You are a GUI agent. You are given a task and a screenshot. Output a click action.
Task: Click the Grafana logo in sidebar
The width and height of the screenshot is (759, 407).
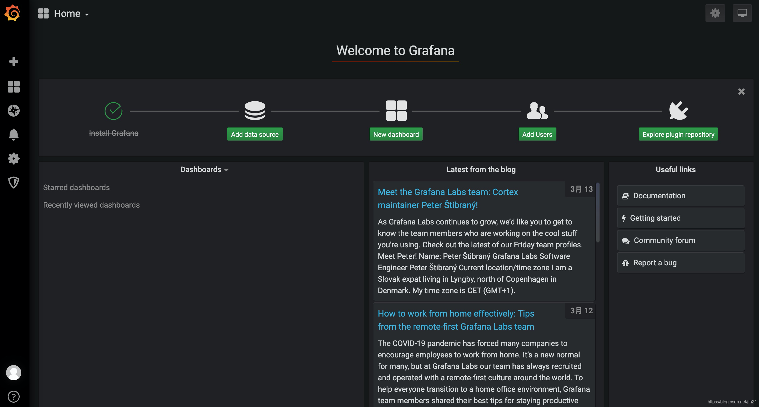coord(13,13)
